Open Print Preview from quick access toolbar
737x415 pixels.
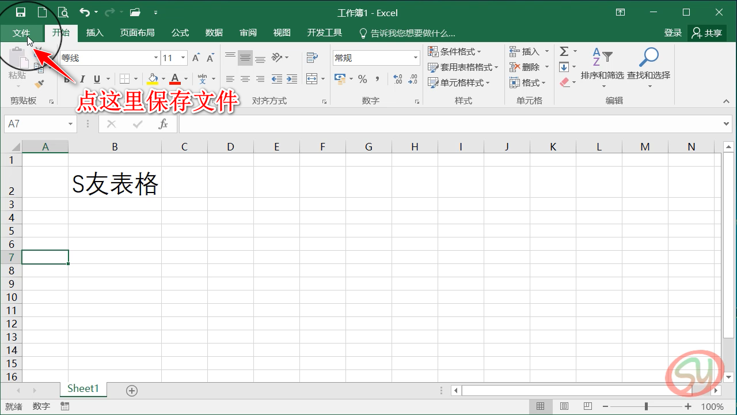pyautogui.click(x=63, y=12)
